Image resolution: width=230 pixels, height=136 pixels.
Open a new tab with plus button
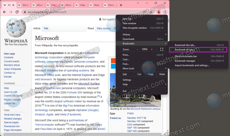(121, 5)
